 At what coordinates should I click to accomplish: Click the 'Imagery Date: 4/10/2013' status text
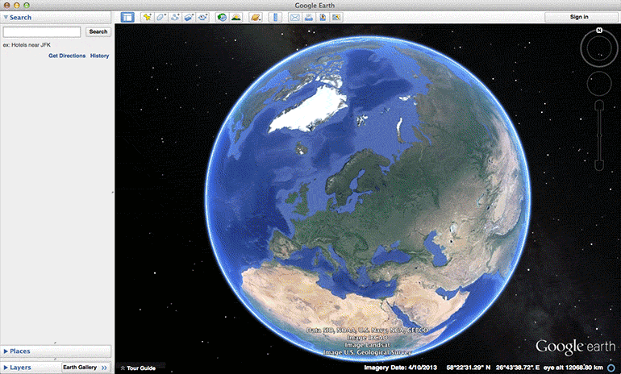click(402, 368)
